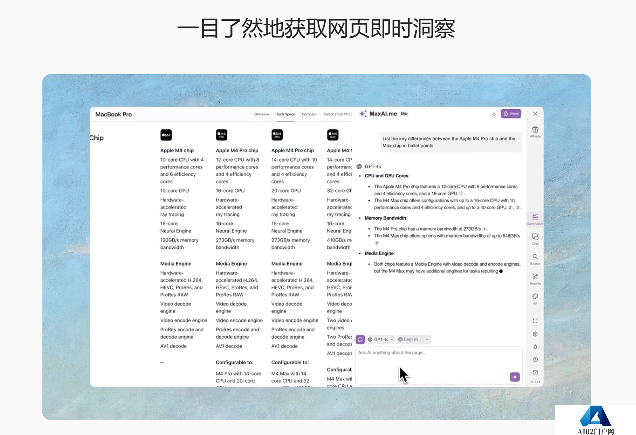Click the '20-core GPU' text

pos(286,191)
